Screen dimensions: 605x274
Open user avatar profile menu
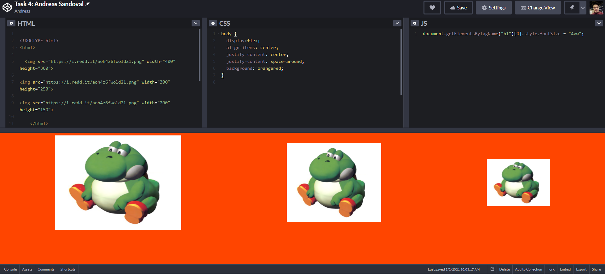tap(596, 8)
